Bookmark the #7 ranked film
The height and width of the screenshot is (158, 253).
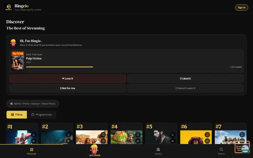click(242, 135)
